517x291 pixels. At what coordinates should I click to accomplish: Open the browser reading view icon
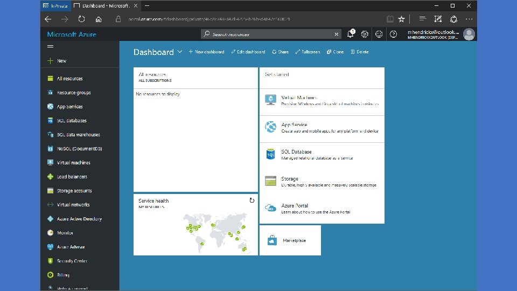click(x=390, y=19)
